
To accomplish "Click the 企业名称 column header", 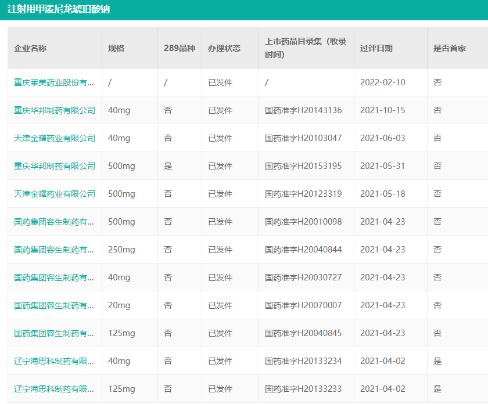I will [30, 48].
